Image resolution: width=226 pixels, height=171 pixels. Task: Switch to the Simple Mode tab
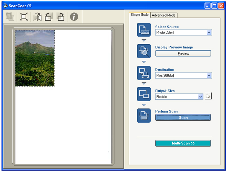pyautogui.click(x=139, y=15)
